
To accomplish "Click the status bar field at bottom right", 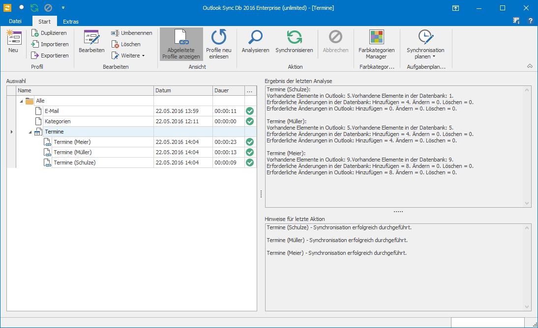I will [487, 323].
